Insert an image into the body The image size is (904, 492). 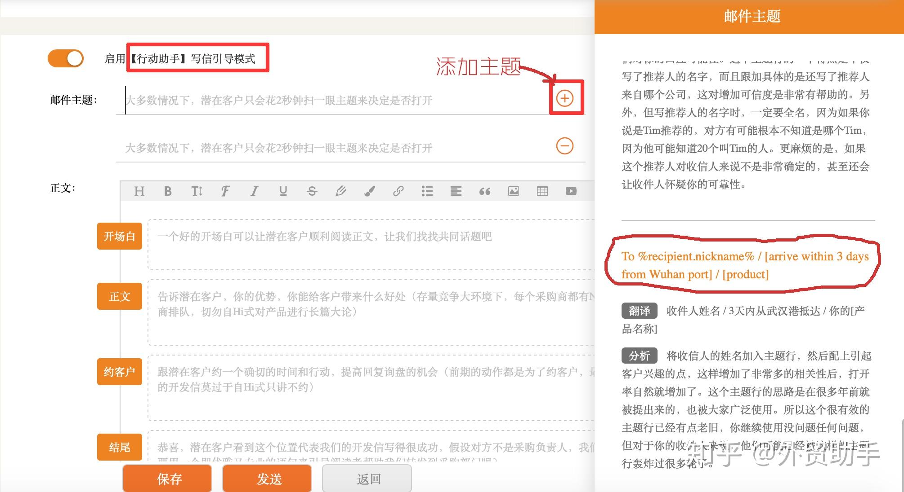click(513, 191)
